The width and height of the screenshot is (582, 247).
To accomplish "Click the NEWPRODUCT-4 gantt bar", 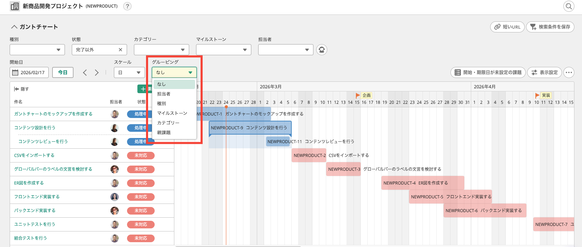I will 423,183.
